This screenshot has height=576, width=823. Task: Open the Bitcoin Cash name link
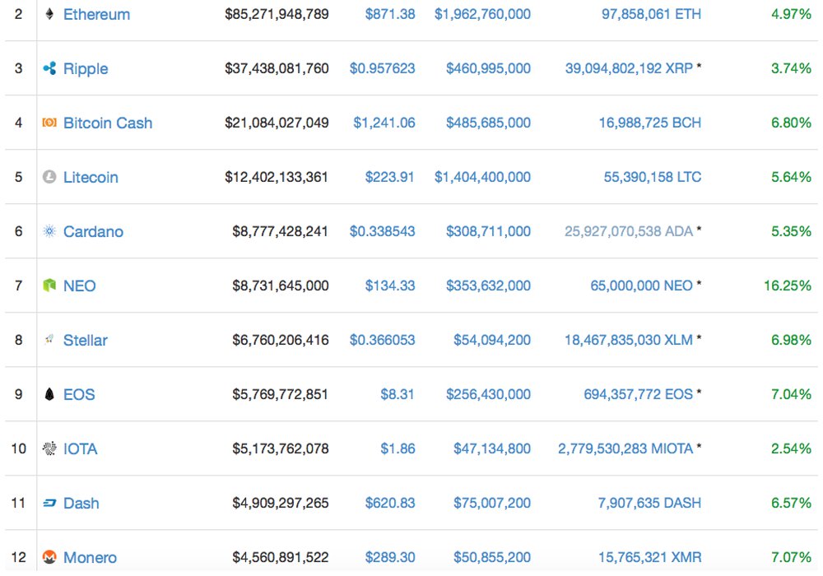tap(108, 123)
